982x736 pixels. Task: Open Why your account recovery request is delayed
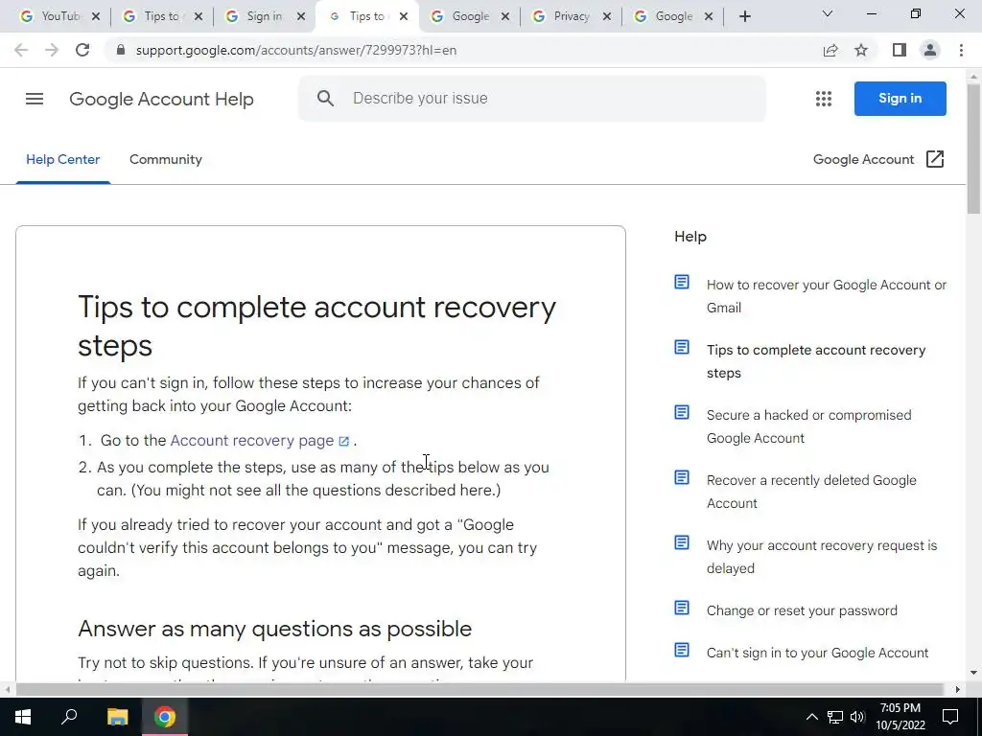(822, 557)
